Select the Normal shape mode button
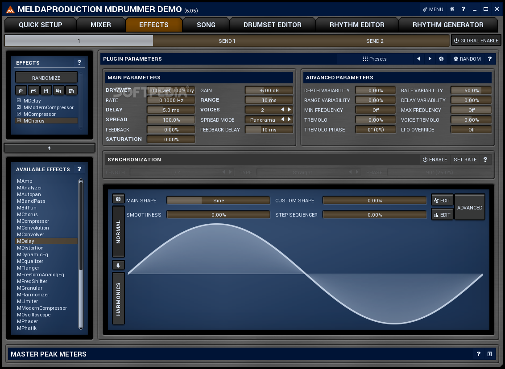The width and height of the screenshot is (505, 369). tap(118, 232)
